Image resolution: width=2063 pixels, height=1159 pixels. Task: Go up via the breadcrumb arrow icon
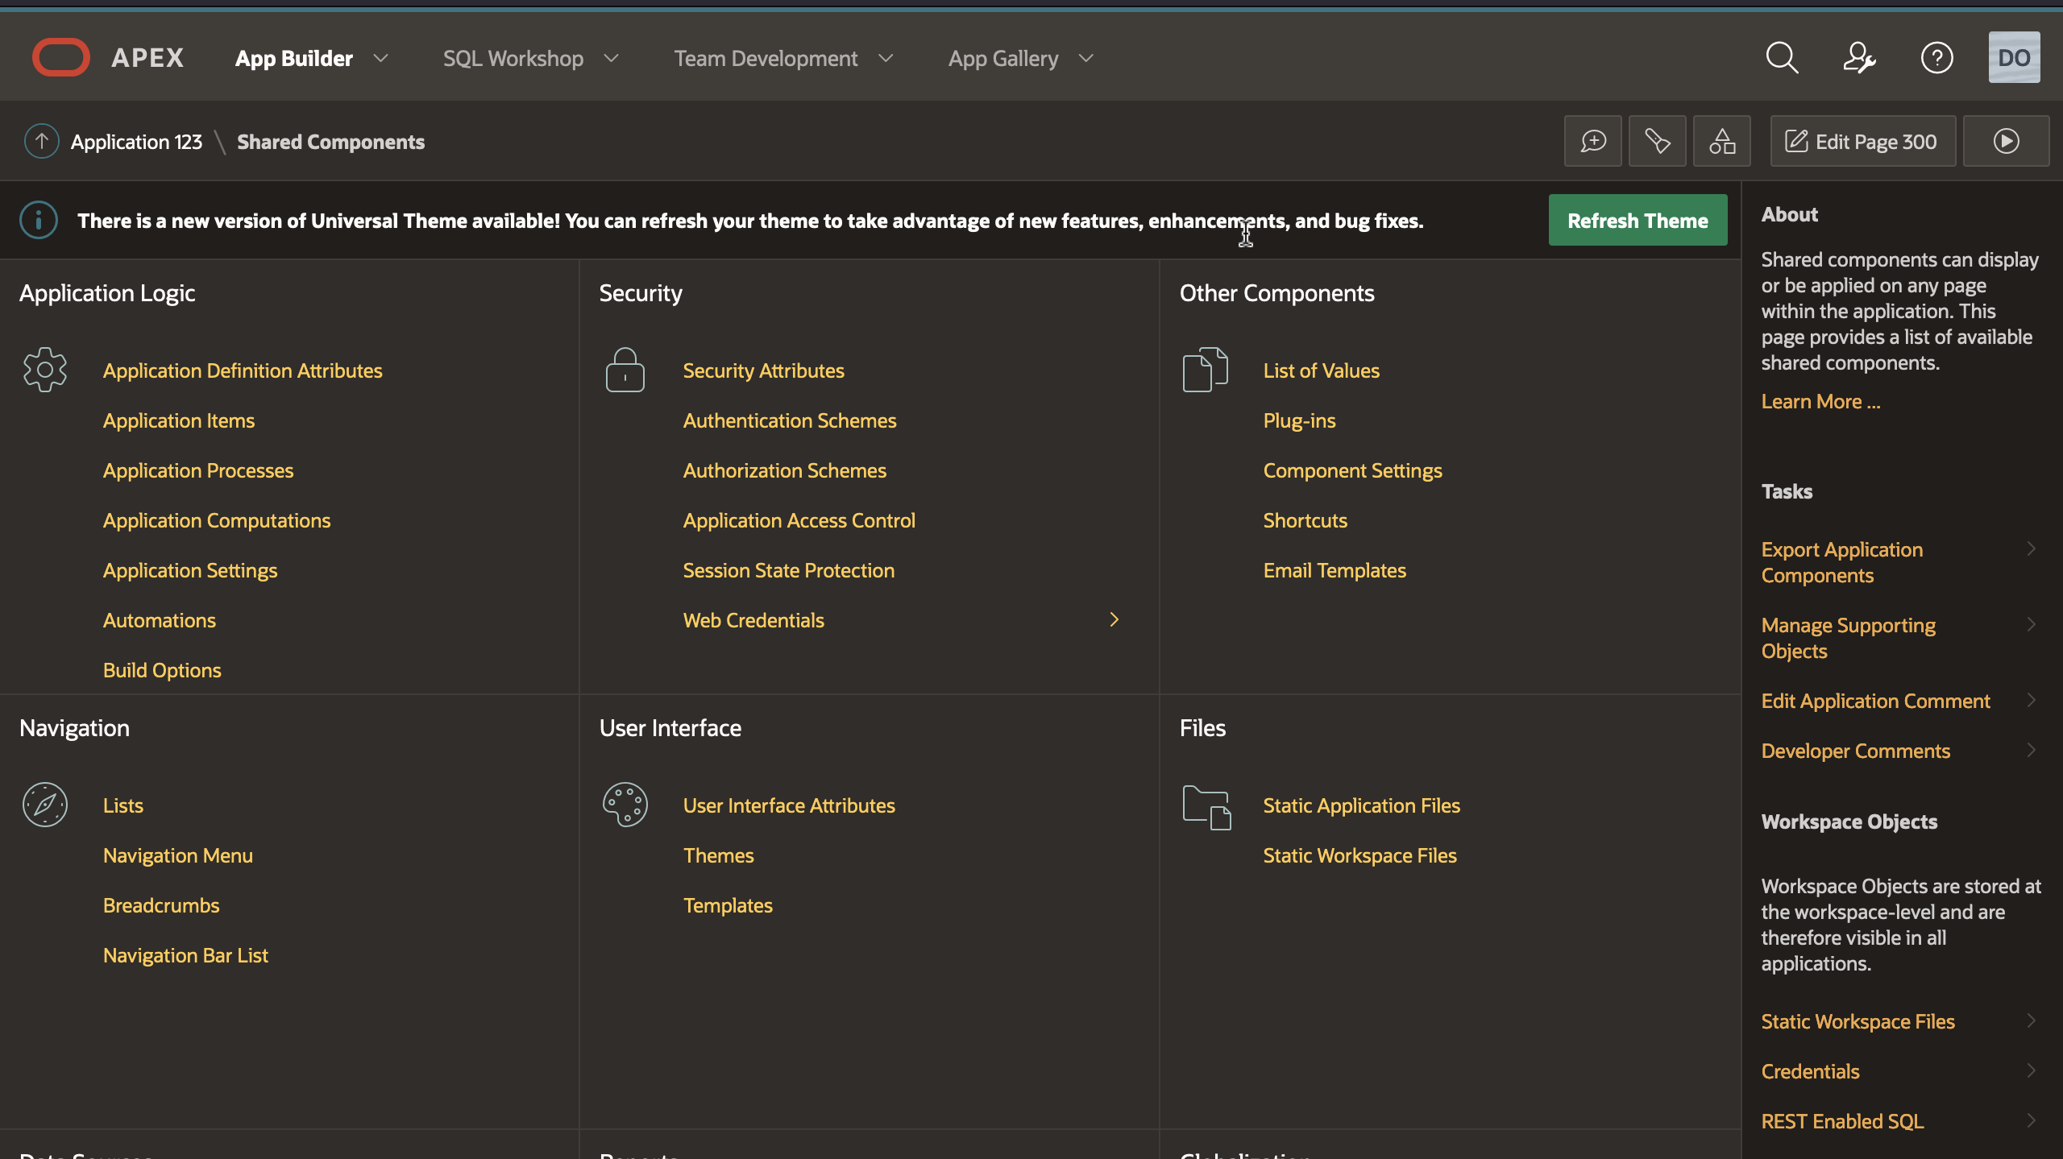point(42,142)
